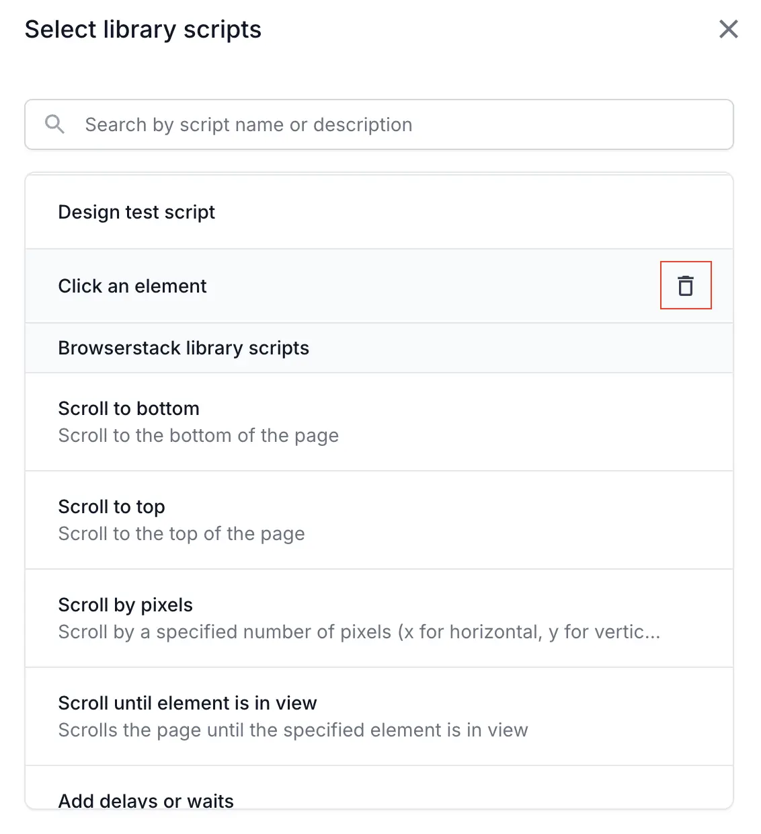Screen dimensions: 761x834
Task: Select the Design test script
Action: 136,212
